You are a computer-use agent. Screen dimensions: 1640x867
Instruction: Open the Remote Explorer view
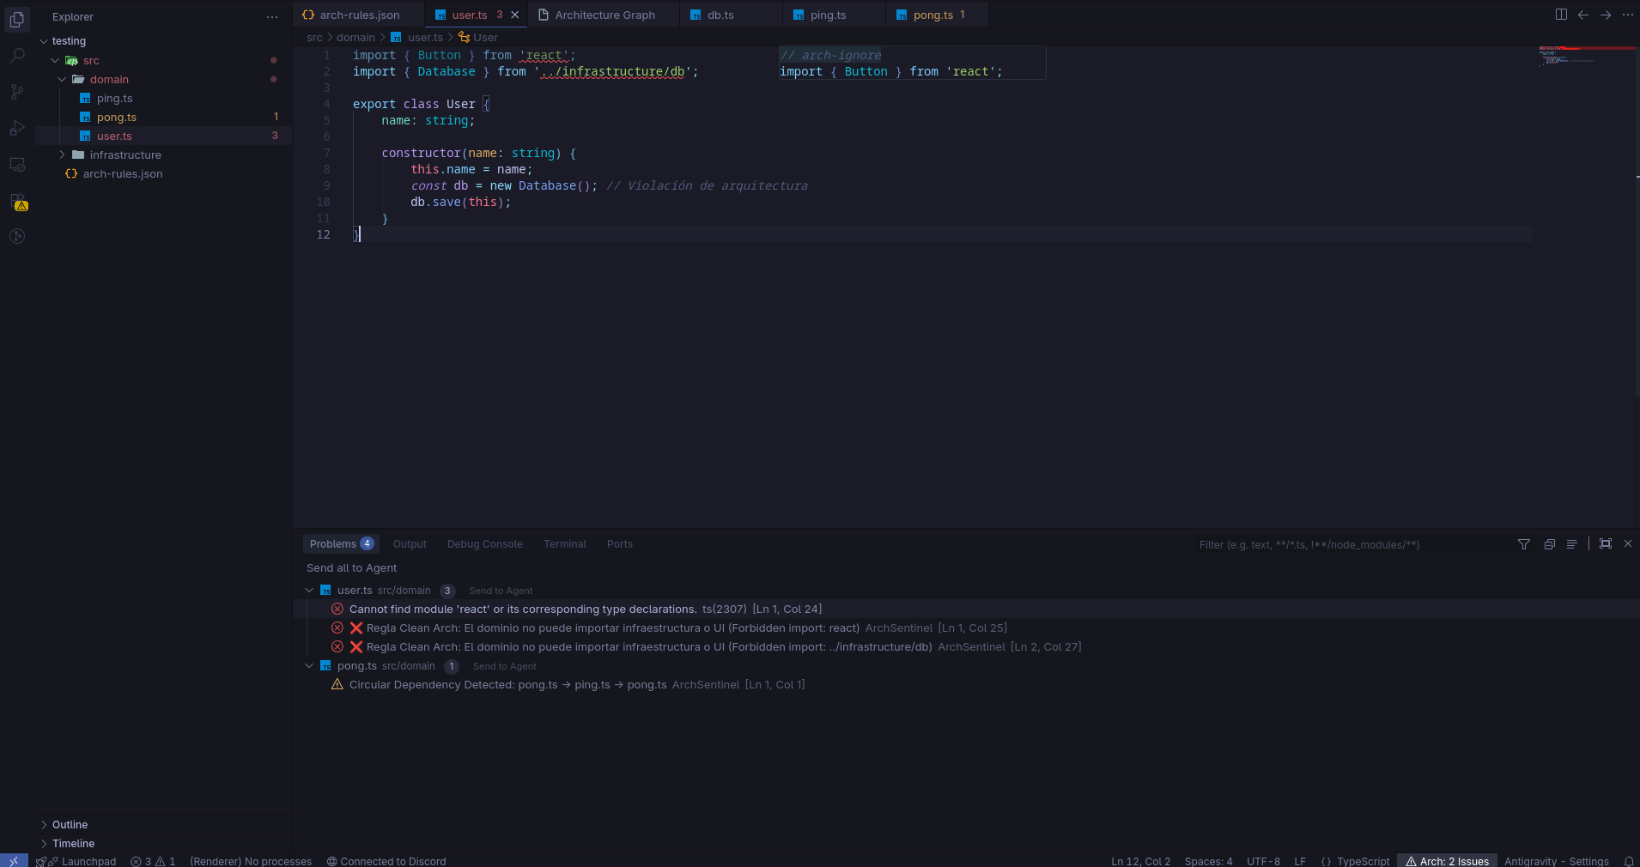click(x=17, y=164)
